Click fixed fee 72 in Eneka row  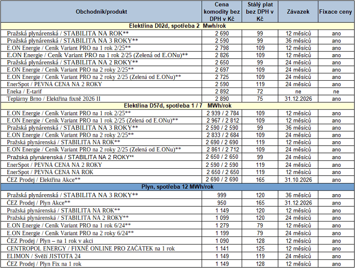(x=260, y=91)
